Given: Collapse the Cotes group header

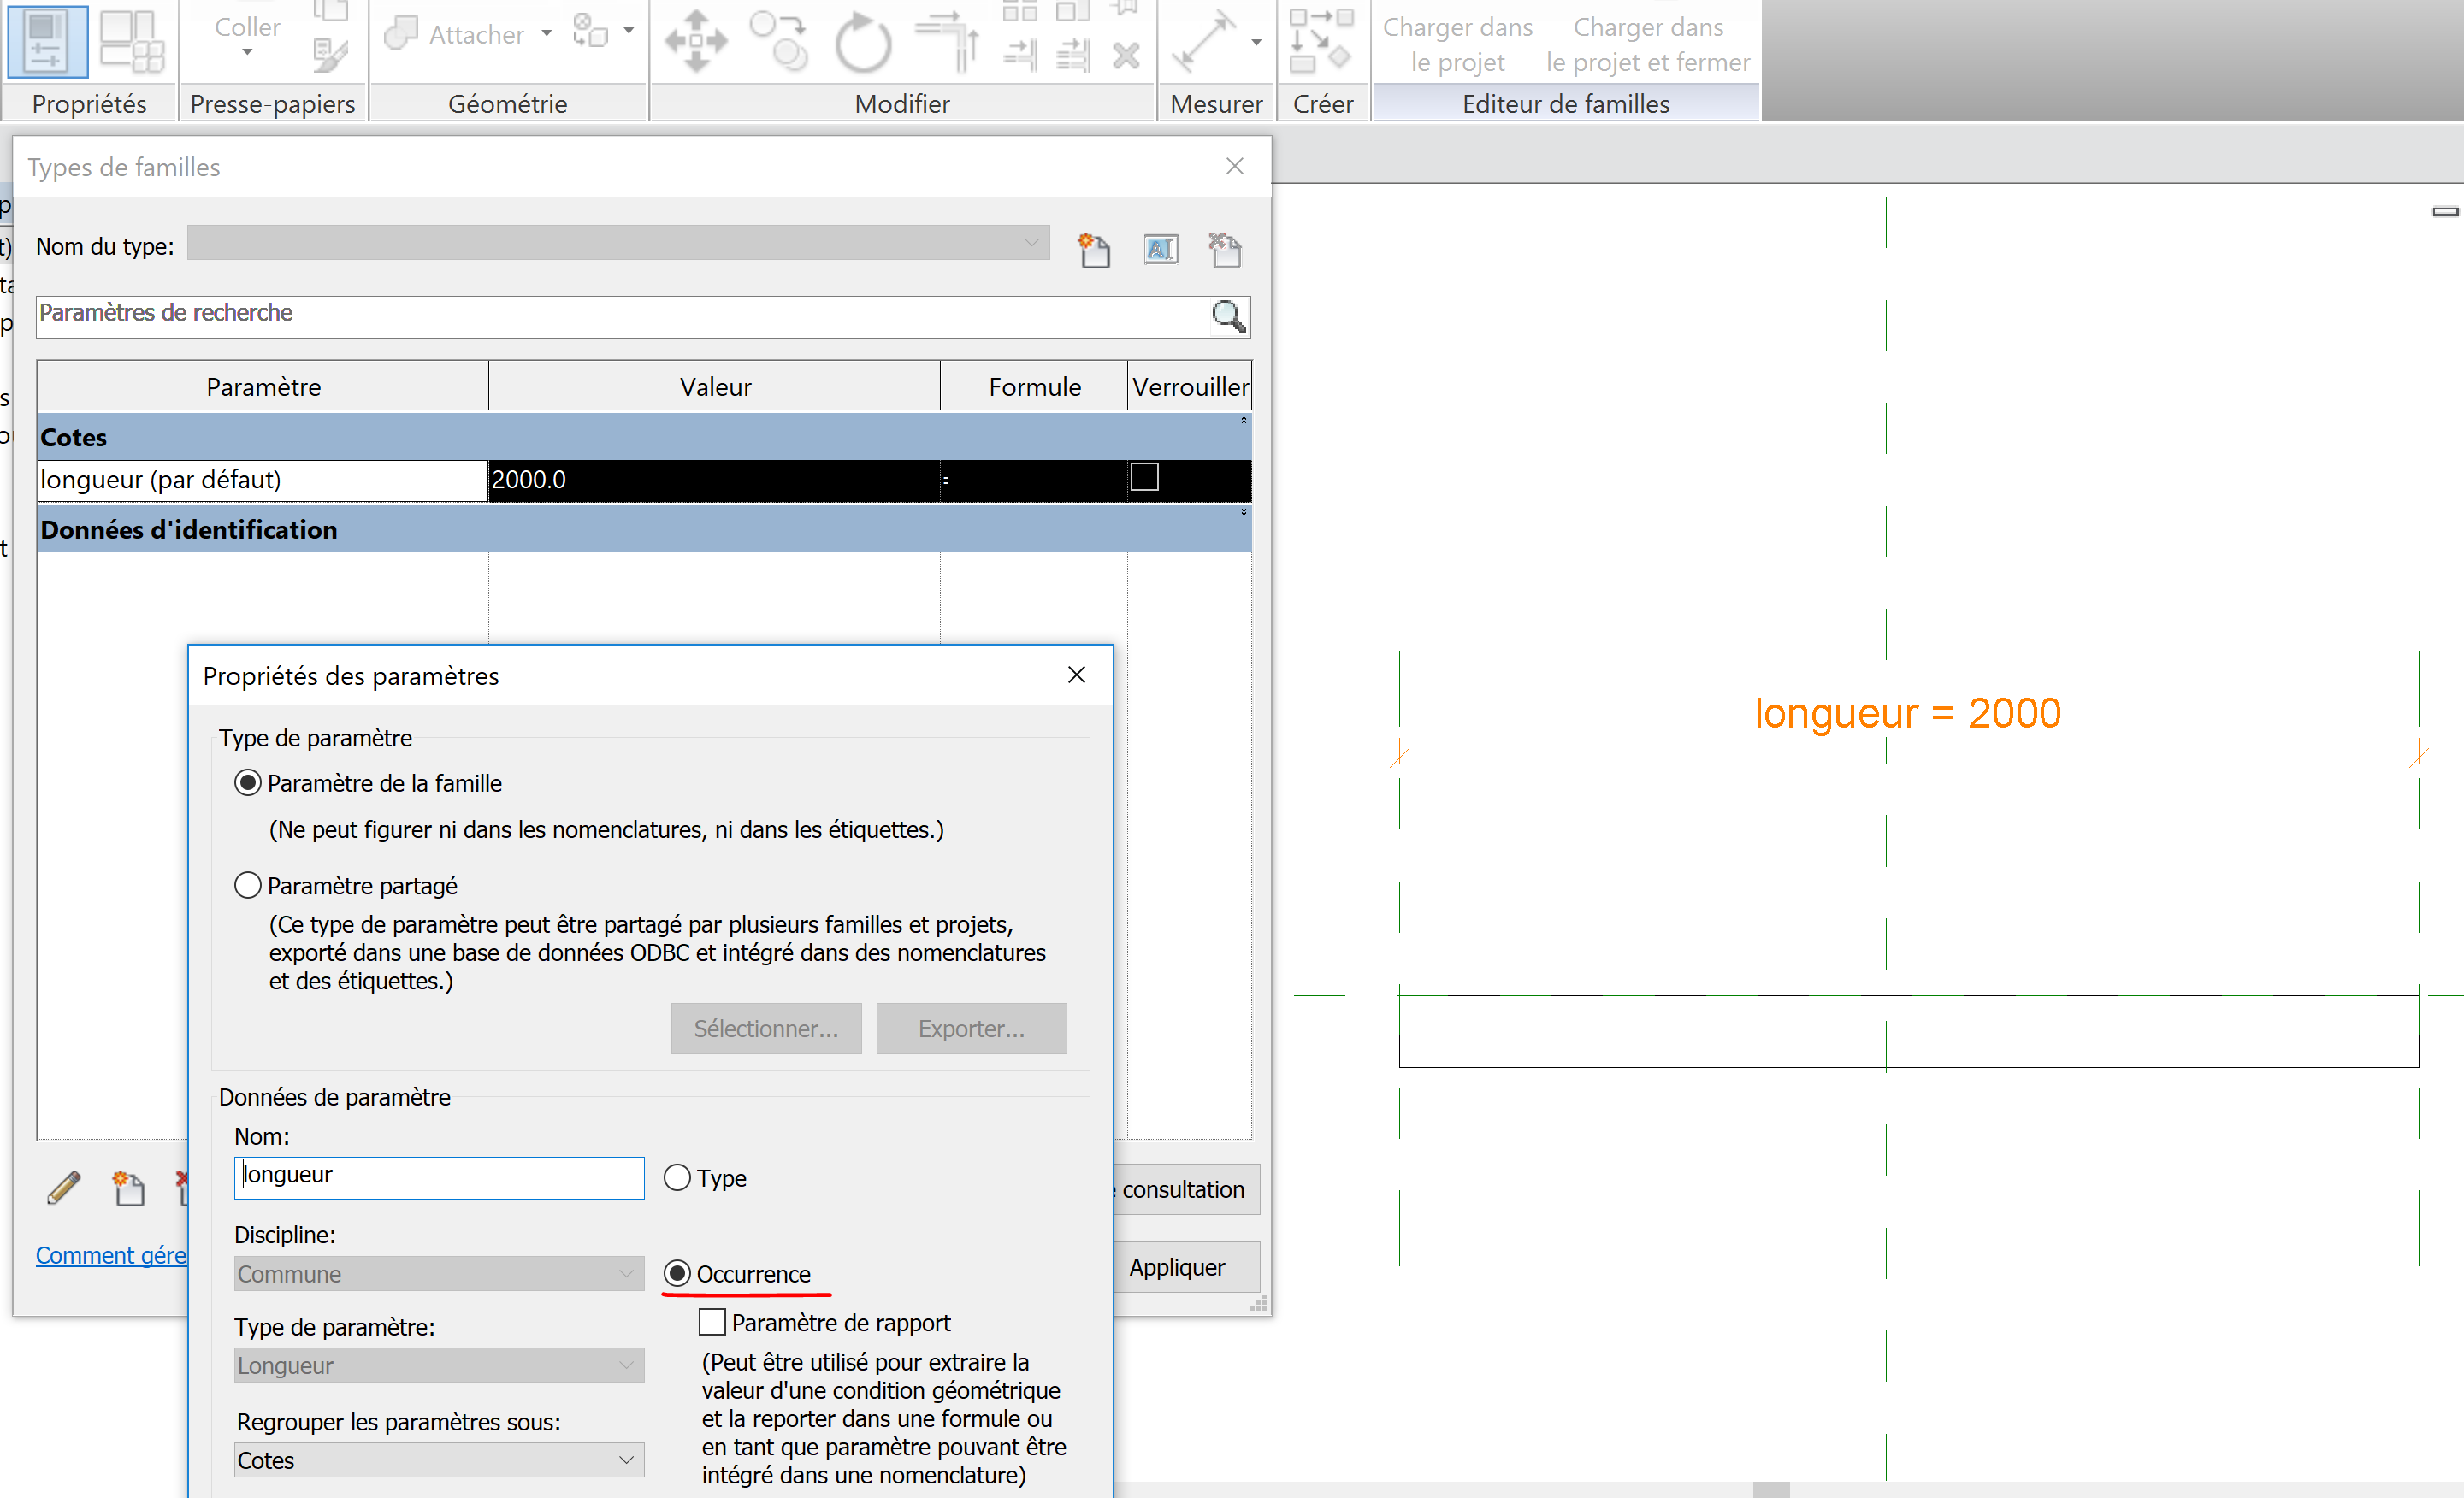Looking at the screenshot, I should coord(1243,421).
